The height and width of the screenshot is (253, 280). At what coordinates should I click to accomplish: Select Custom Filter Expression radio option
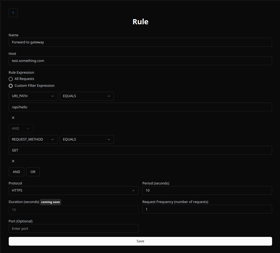[x=11, y=86]
